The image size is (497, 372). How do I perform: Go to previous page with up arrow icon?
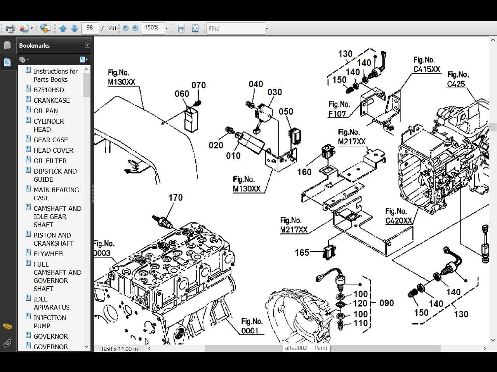tap(63, 28)
